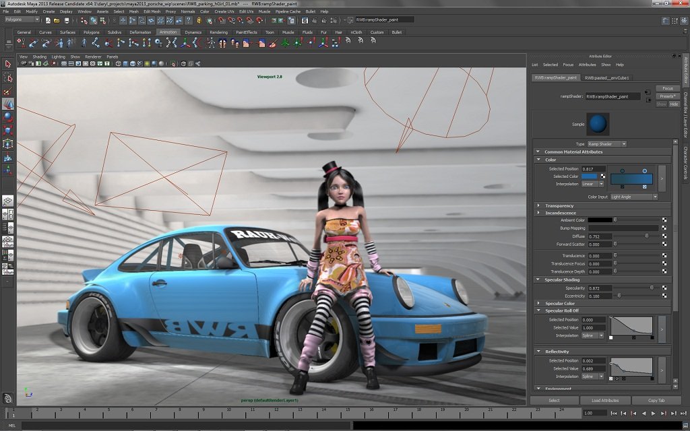Choose the Rotate tool sphere icon

pyautogui.click(x=8, y=118)
